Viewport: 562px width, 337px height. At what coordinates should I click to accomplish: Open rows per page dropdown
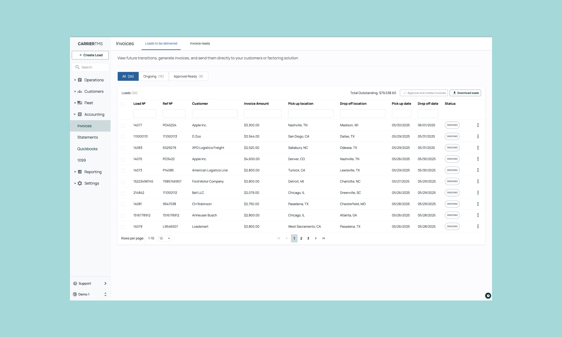pos(164,238)
